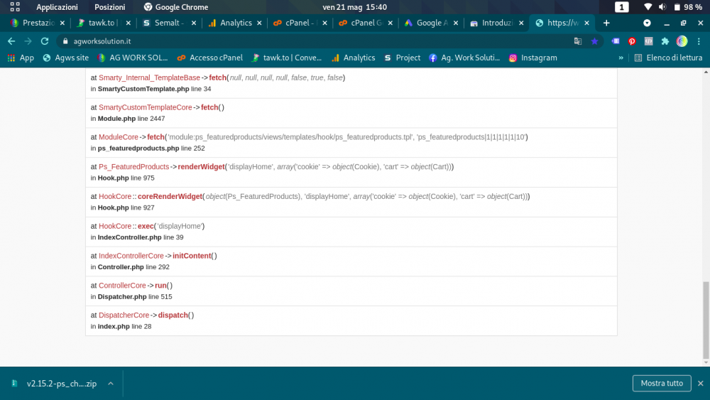Click the ControllerCore class name

click(122, 286)
